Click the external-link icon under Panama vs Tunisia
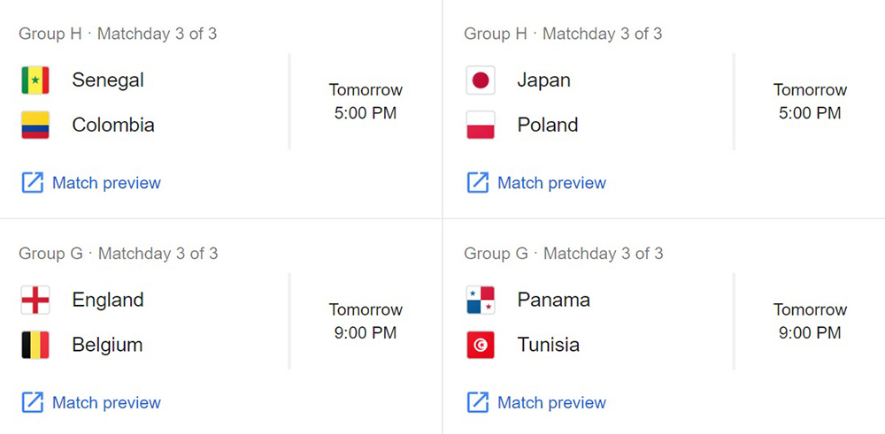885x434 pixels. pyautogui.click(x=478, y=403)
